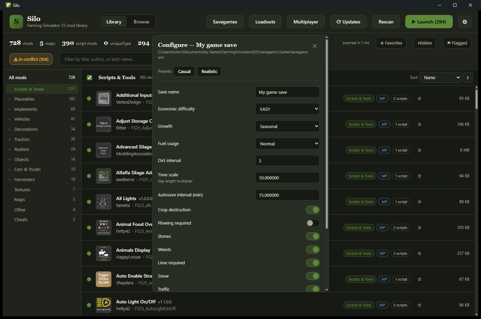Open Toggle Straw Swath thumbnail
The width and height of the screenshot is (481, 319).
tap(104, 279)
